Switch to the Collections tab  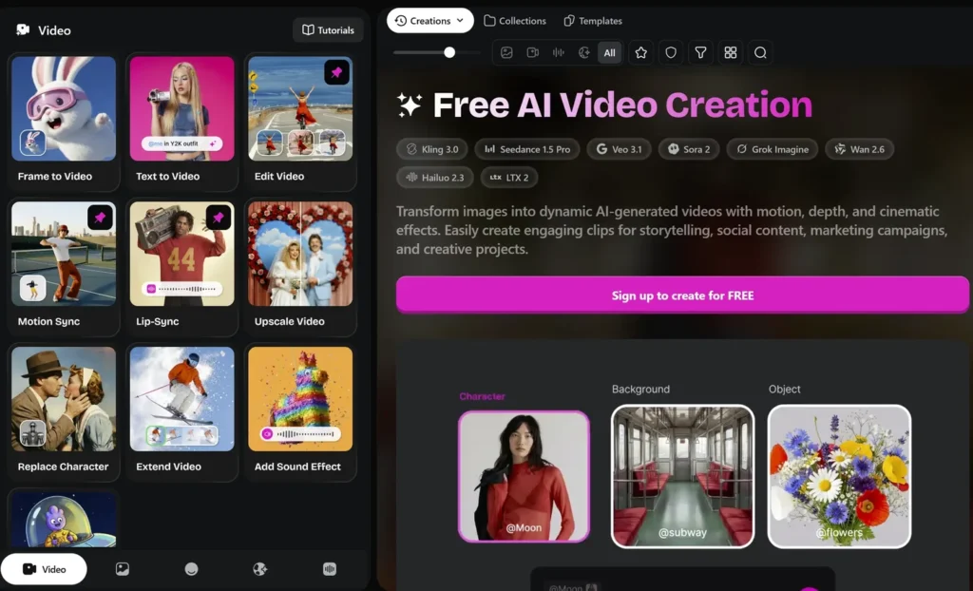[x=515, y=21]
